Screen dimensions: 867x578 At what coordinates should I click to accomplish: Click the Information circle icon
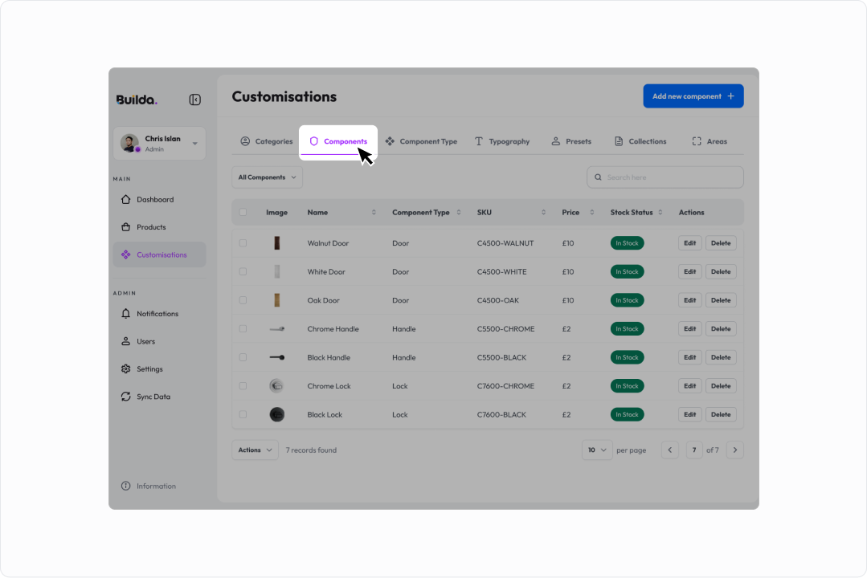tap(126, 486)
